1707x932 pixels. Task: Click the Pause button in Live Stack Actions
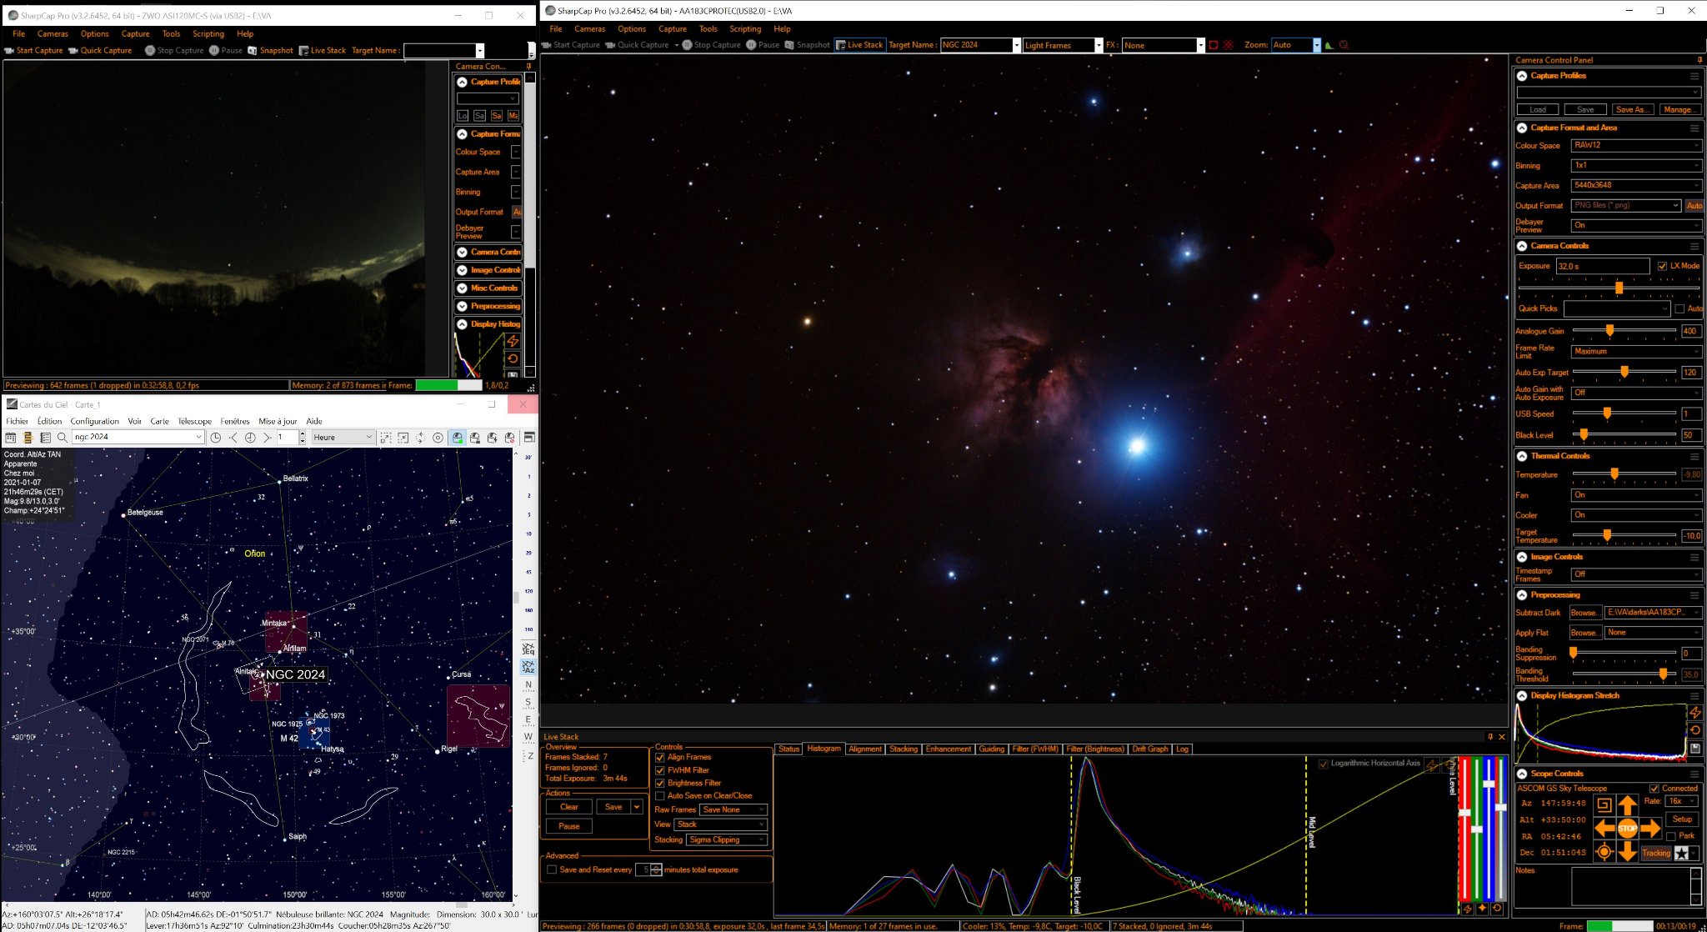pos(569,826)
